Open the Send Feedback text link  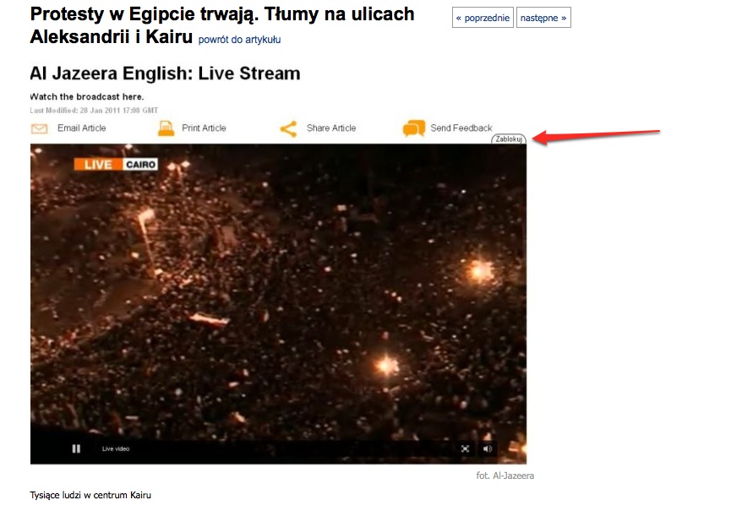(461, 128)
